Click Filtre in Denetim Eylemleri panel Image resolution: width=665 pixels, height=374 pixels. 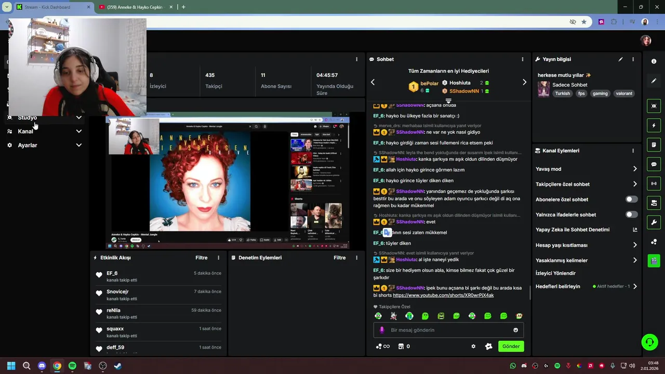point(340,258)
